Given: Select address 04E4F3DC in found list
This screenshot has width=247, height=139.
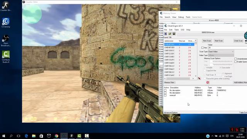Looking at the screenshot, I should (179, 44).
